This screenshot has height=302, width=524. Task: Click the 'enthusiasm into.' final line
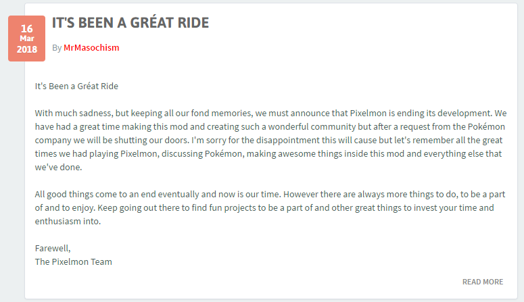[68, 221]
